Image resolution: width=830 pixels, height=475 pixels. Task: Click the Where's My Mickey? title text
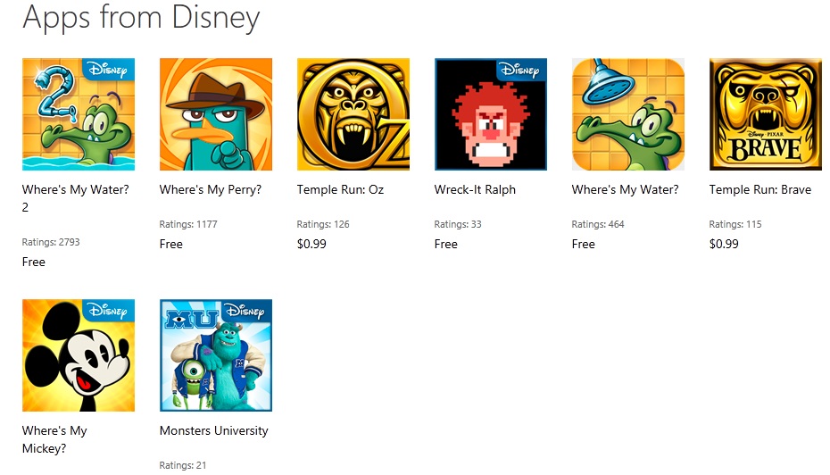54,439
